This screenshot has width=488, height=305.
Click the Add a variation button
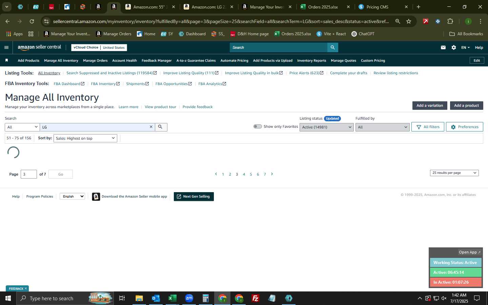tap(430, 105)
